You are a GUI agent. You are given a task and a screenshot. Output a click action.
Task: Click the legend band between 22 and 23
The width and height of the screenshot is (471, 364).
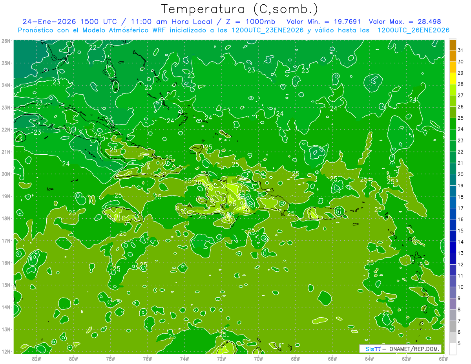pyautogui.click(x=453, y=146)
